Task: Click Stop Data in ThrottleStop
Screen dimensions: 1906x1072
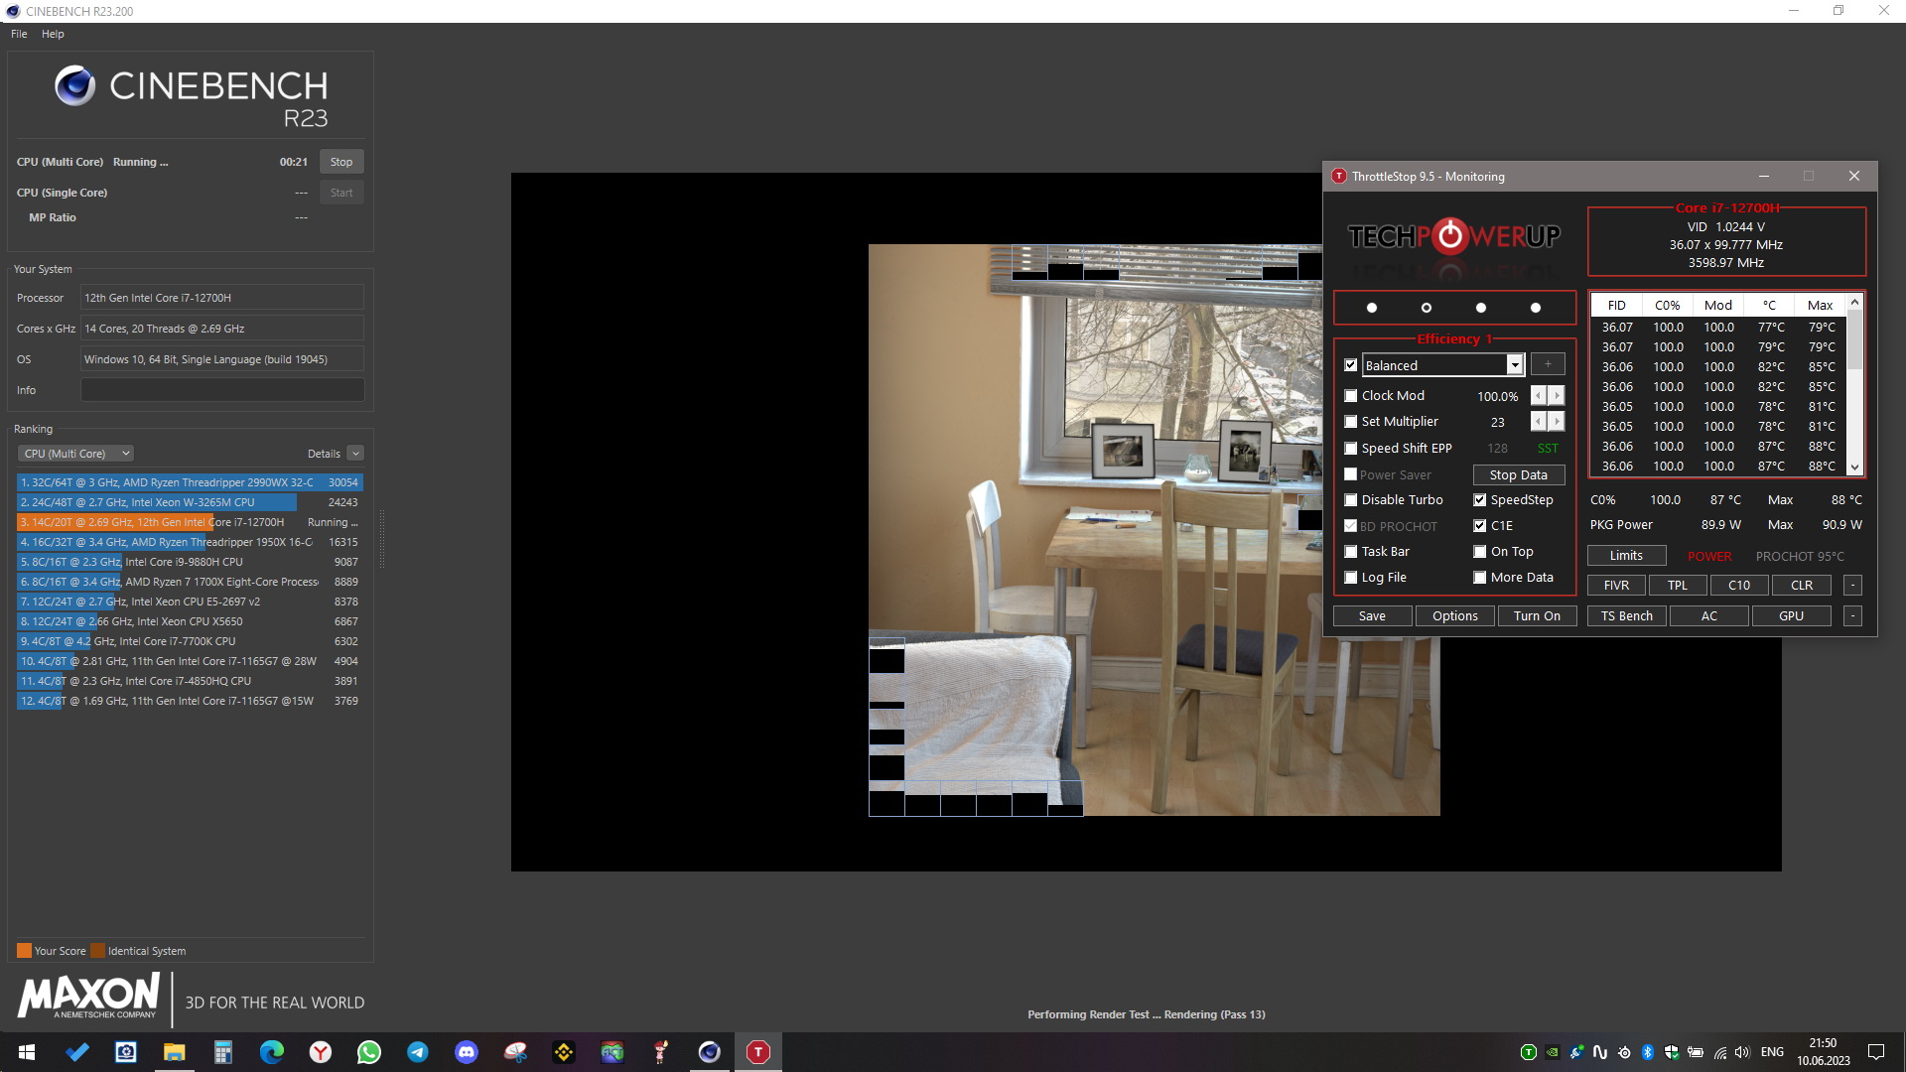Action: coord(1518,475)
